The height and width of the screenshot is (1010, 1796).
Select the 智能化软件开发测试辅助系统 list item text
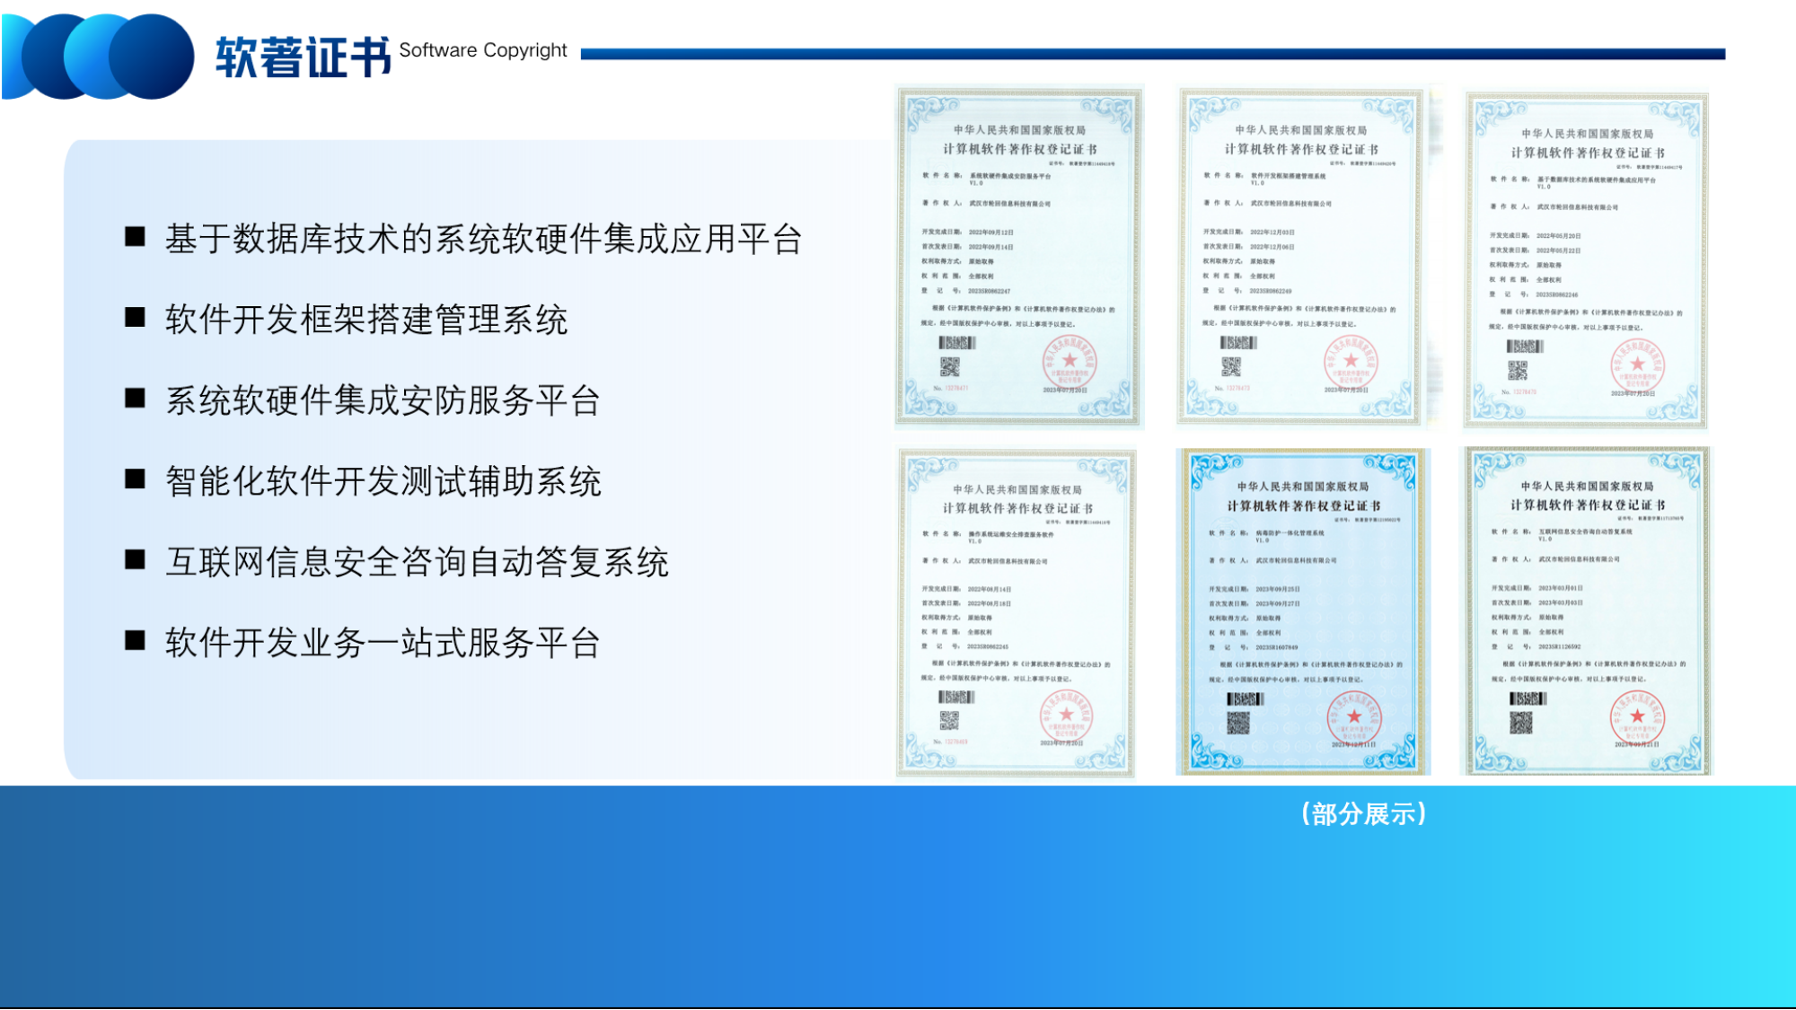click(x=383, y=481)
